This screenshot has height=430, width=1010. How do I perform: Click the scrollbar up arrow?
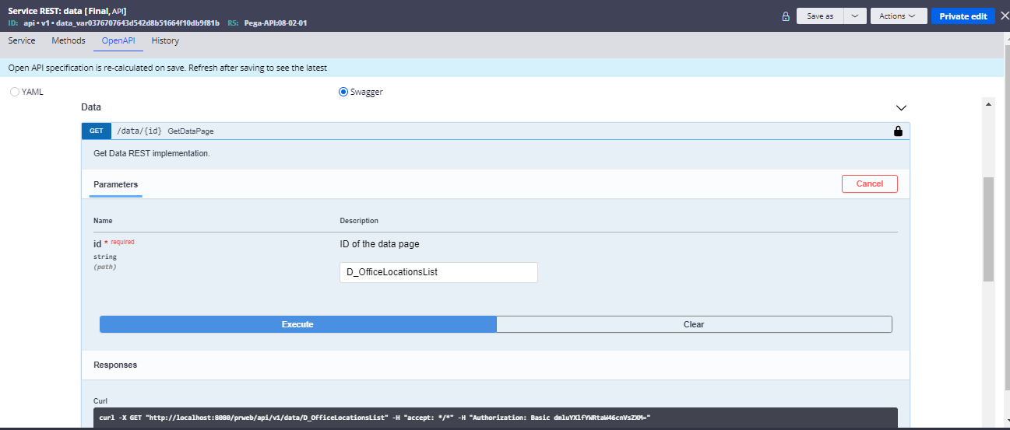[x=988, y=103]
